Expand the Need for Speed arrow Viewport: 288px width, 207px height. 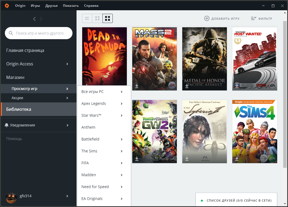[122, 187]
